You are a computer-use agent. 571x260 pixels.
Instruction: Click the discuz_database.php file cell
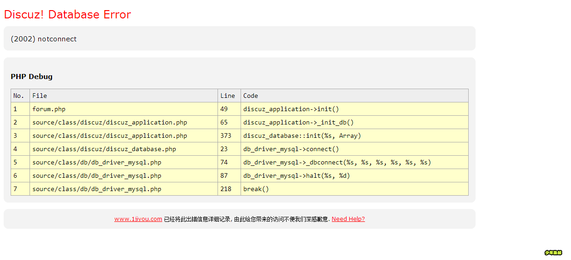[x=124, y=149]
